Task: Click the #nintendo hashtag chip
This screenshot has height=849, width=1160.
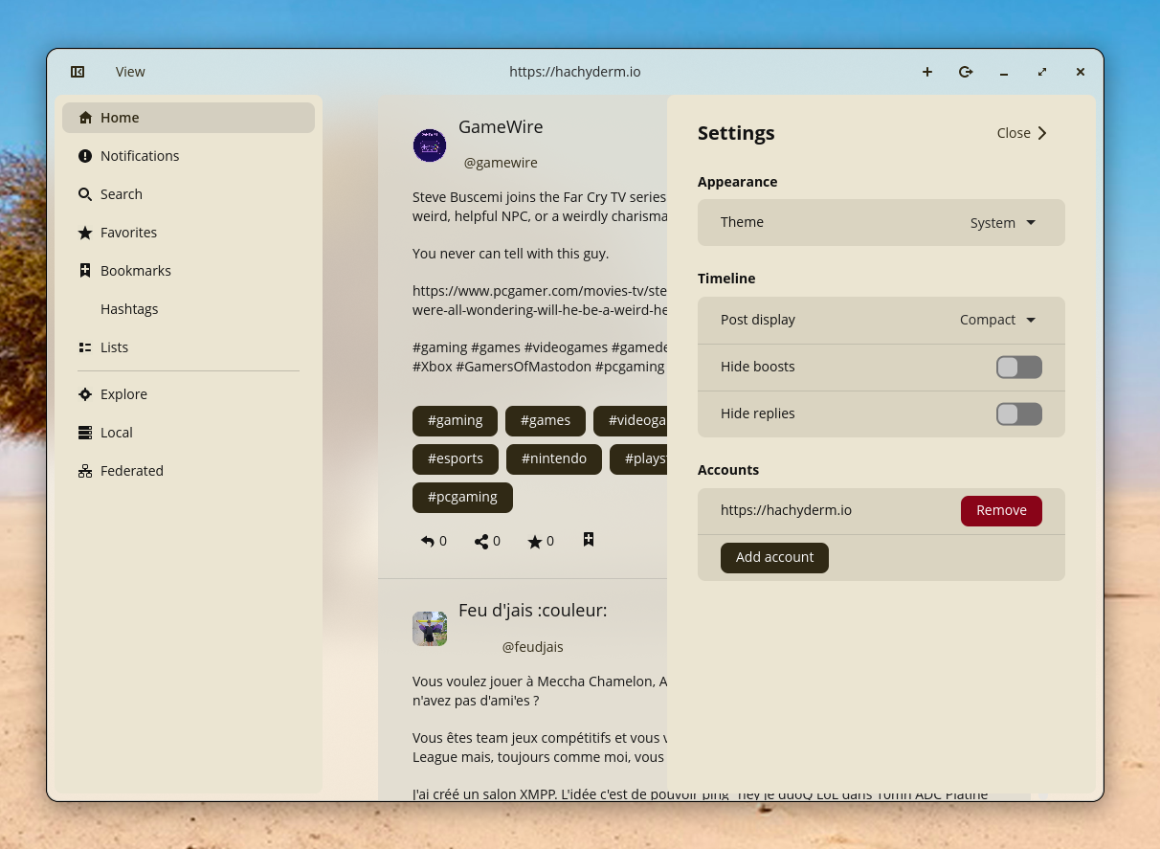Action: point(553,459)
